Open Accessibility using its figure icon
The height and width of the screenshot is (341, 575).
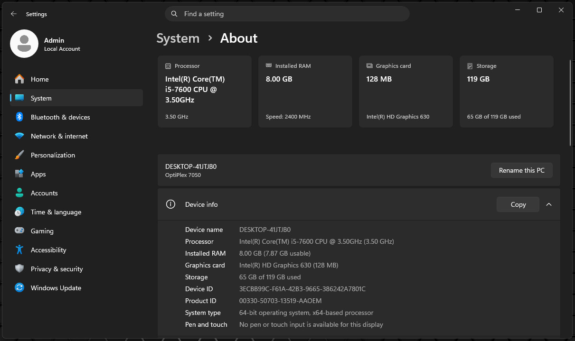19,250
